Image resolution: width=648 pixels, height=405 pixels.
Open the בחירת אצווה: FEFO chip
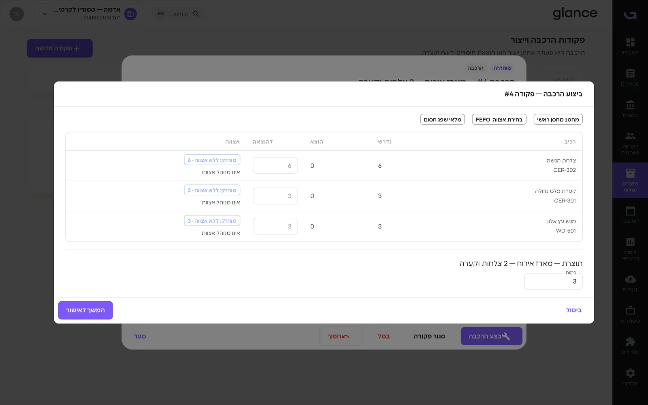(x=499, y=119)
